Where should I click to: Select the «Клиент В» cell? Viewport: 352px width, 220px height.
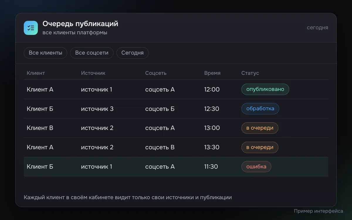click(x=40, y=128)
